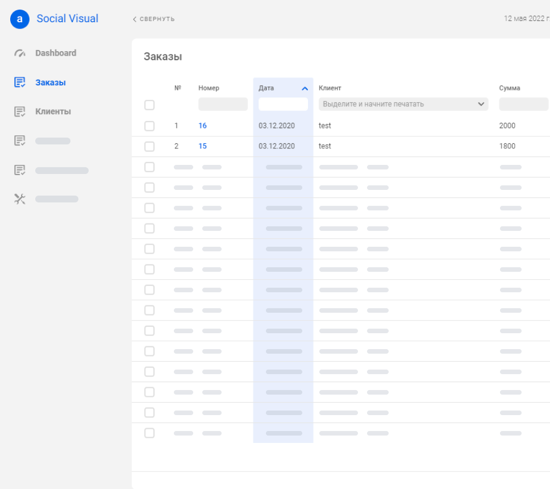Toggle the select-all checkbox in header

point(149,105)
